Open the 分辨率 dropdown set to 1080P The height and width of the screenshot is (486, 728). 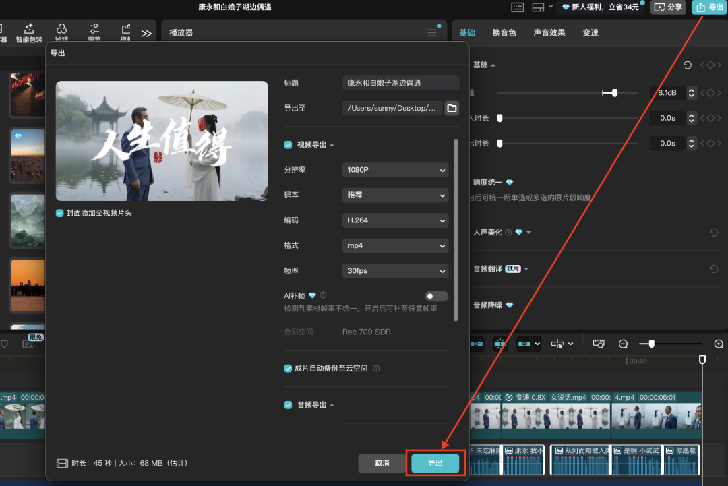395,170
